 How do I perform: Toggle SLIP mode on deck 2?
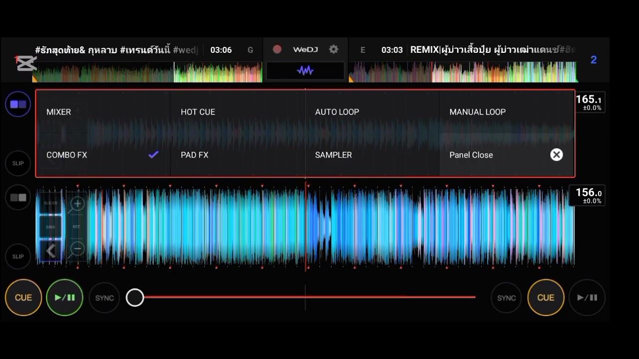tap(18, 256)
